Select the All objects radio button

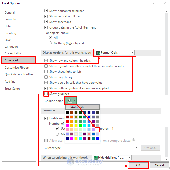coord(50,37)
